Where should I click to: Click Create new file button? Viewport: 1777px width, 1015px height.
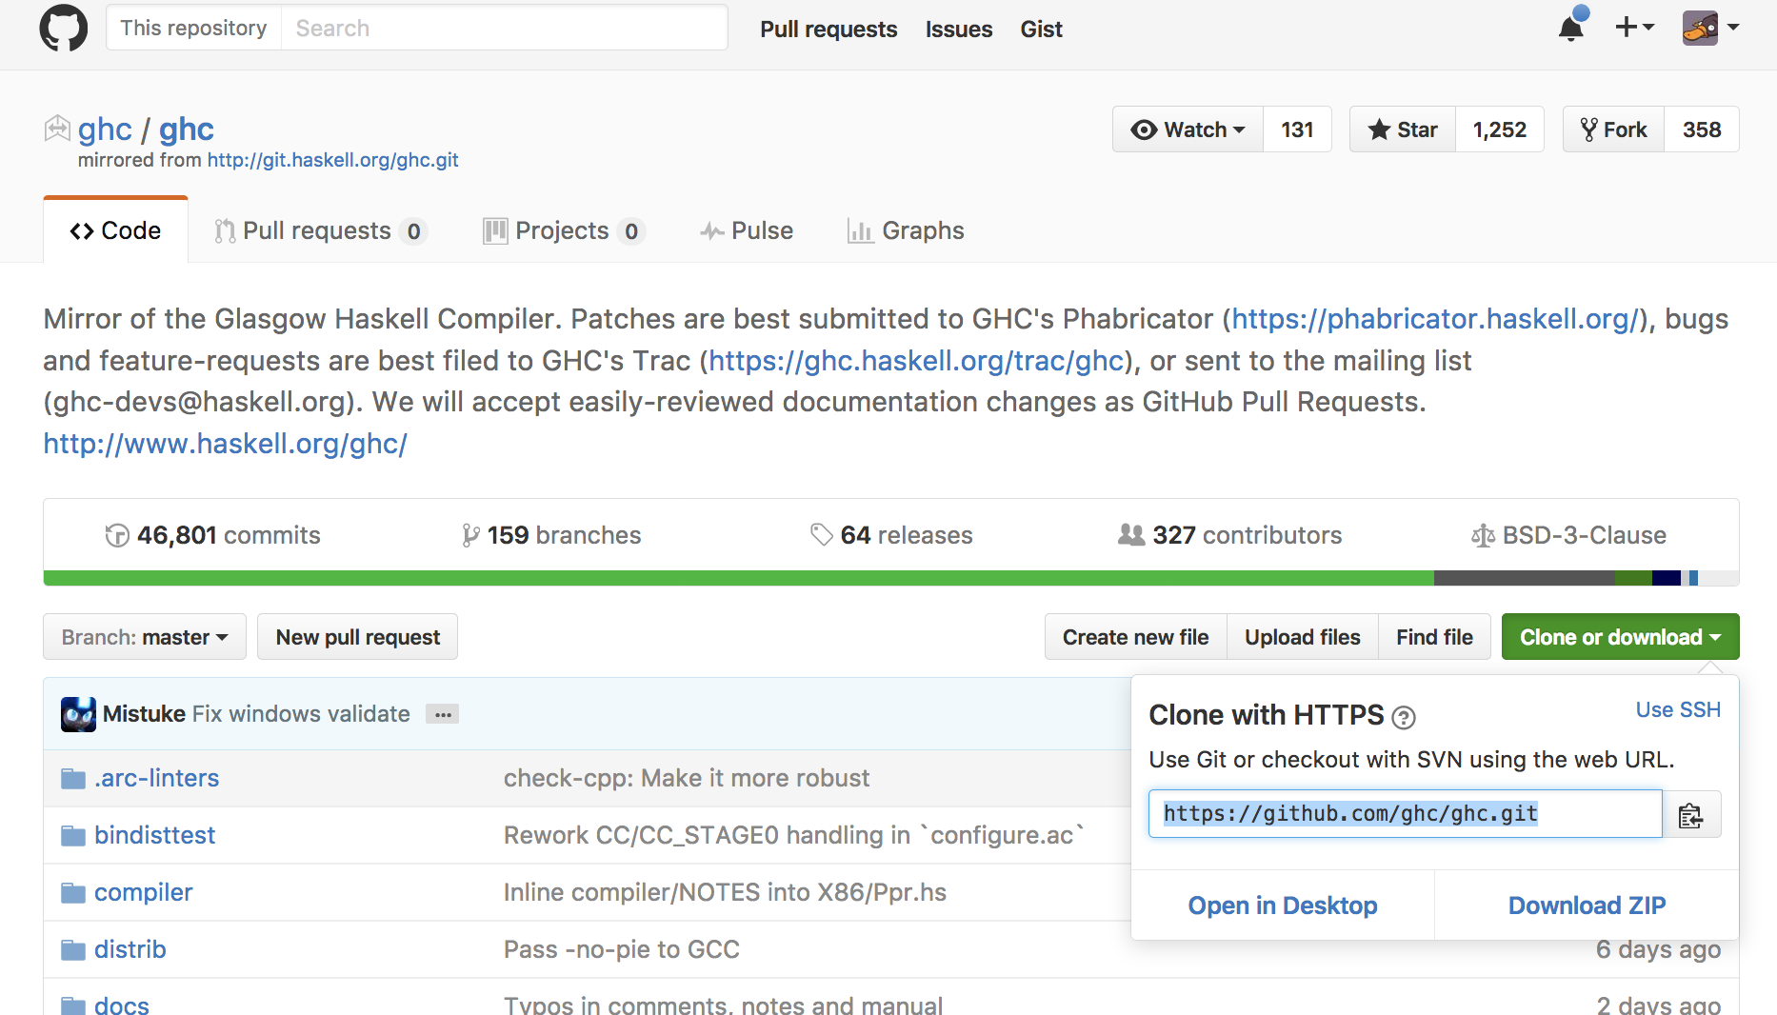coord(1136,637)
